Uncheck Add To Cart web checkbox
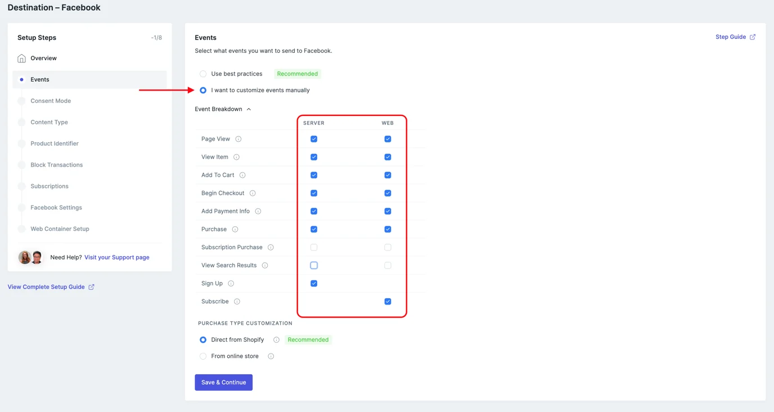Image resolution: width=774 pixels, height=412 pixels. (388, 175)
